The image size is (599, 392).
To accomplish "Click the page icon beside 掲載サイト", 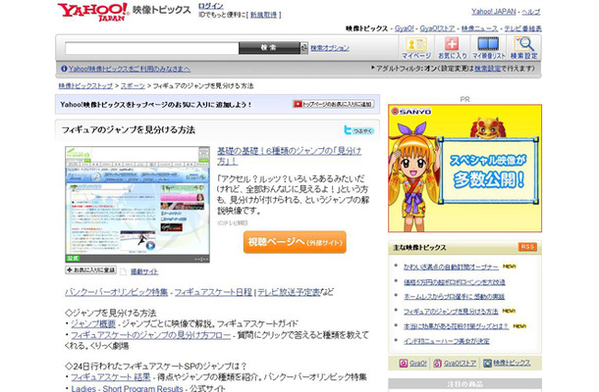I will click(123, 271).
